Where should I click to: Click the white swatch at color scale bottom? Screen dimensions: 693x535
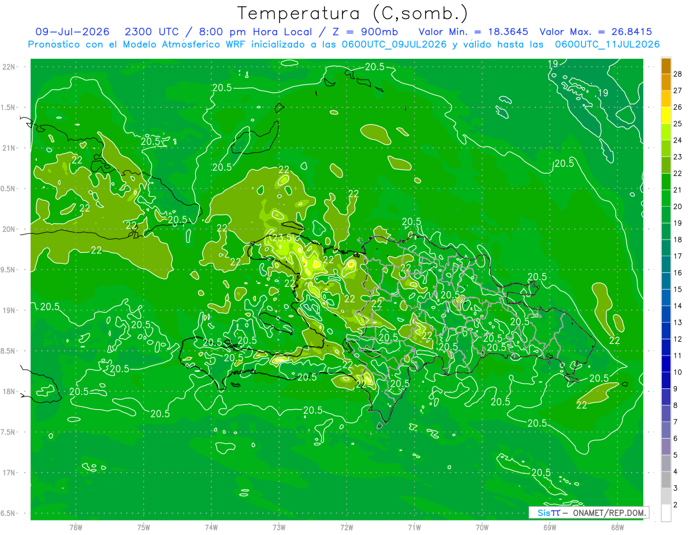tap(666, 512)
